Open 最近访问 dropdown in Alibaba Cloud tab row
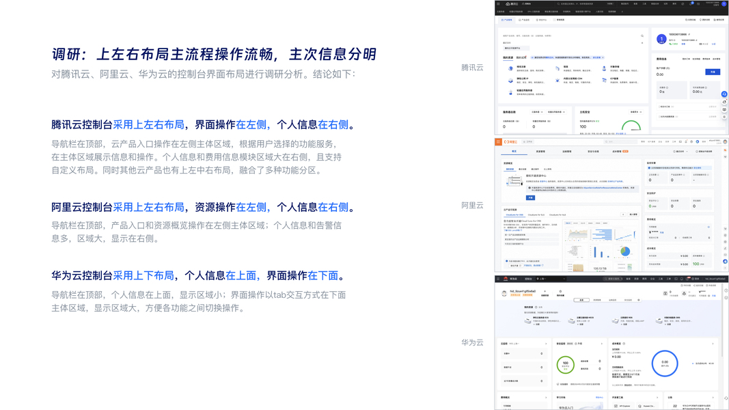This screenshot has width=729, height=410. 680,152
